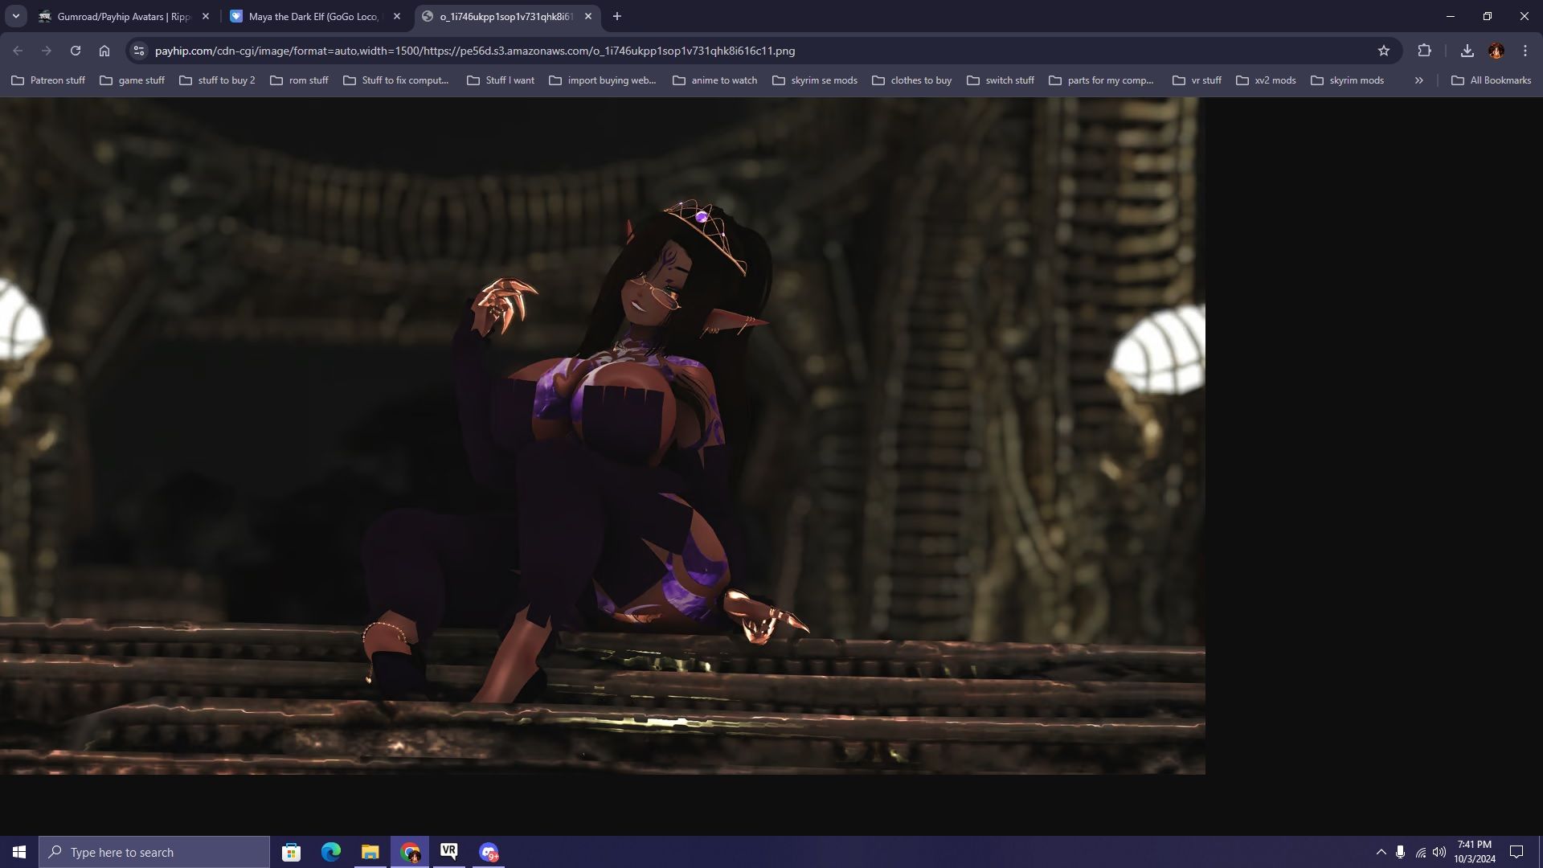The image size is (1543, 868).
Task: Bookmark this page with the star icon
Action: pyautogui.click(x=1384, y=51)
